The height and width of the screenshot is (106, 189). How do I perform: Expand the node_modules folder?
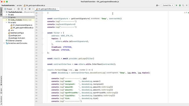tap(6, 20)
